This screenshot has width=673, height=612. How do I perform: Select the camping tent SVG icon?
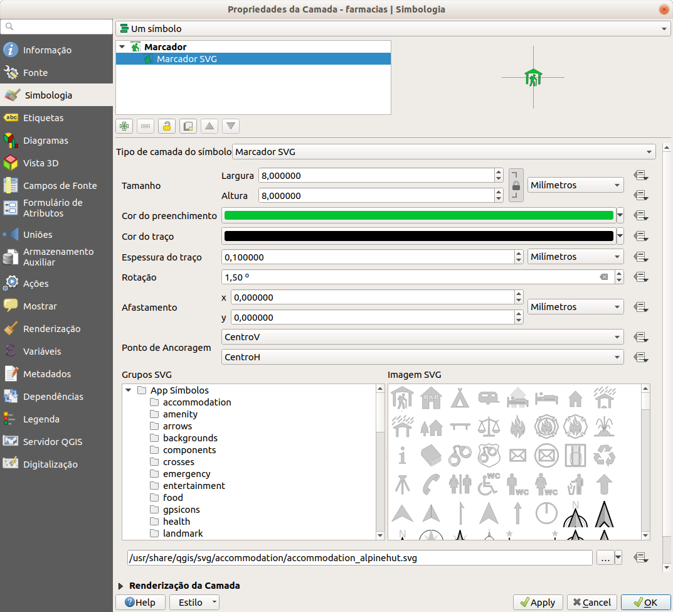(460, 397)
